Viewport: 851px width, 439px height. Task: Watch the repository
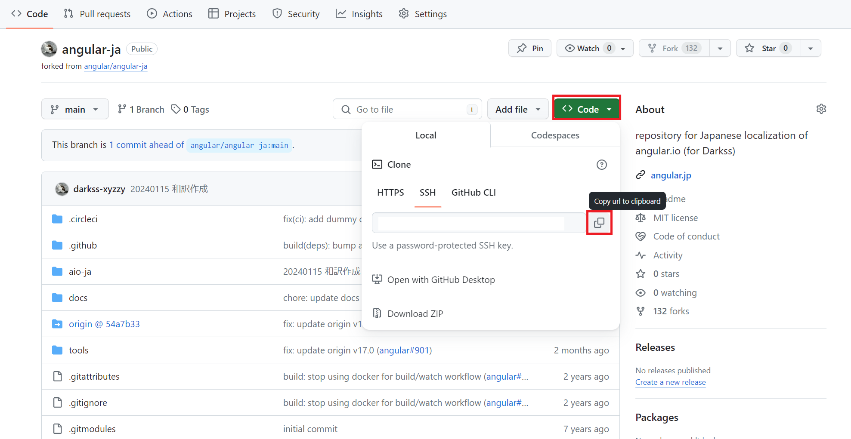pos(595,48)
